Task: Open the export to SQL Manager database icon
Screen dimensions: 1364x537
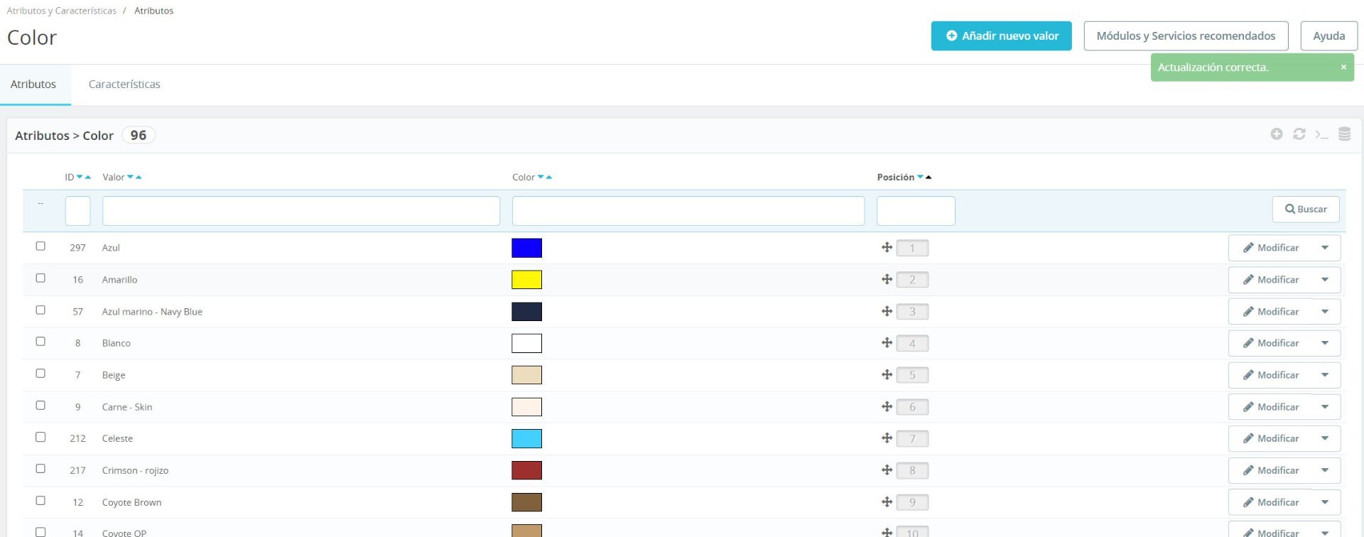Action: pyautogui.click(x=1345, y=134)
